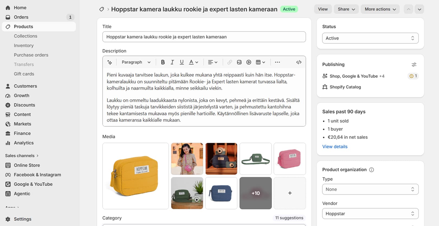Open the Share dropdown
The height and width of the screenshot is (226, 439).
pyautogui.click(x=346, y=9)
